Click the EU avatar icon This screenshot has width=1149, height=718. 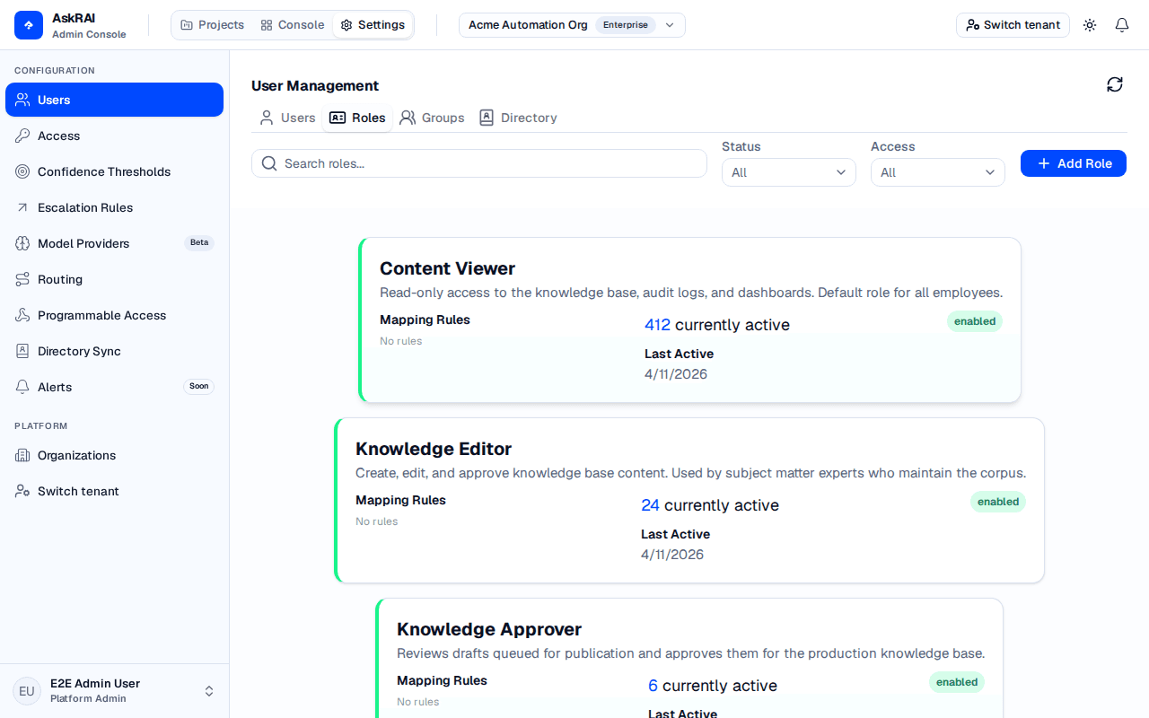tap(27, 691)
